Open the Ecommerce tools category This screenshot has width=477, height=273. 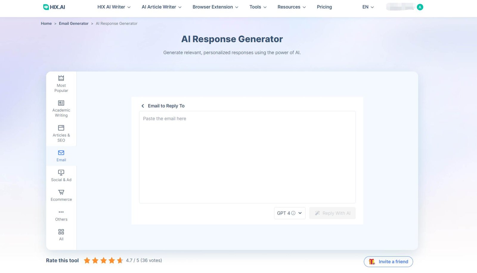point(61,195)
